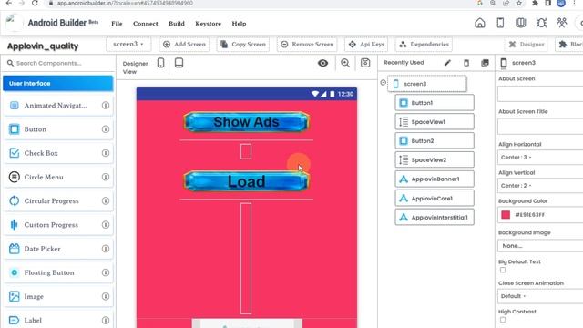Open Align Horizontal dropdown

(540, 158)
